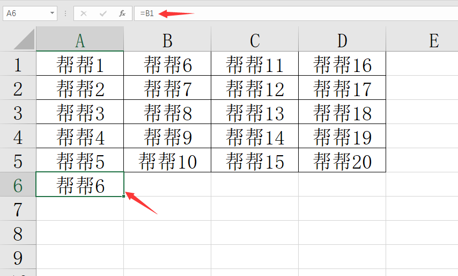Click cell containing 帮帮17
Viewport: 458px width, 276px height.
342,88
